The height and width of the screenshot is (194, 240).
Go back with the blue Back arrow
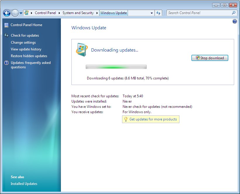pyautogui.click(x=7, y=13)
